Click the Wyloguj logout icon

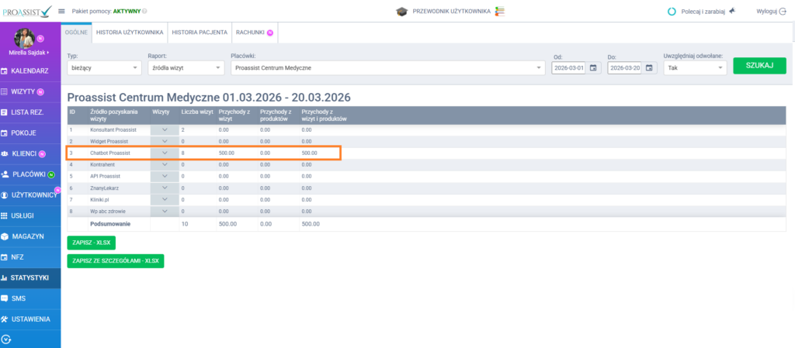[x=783, y=12]
